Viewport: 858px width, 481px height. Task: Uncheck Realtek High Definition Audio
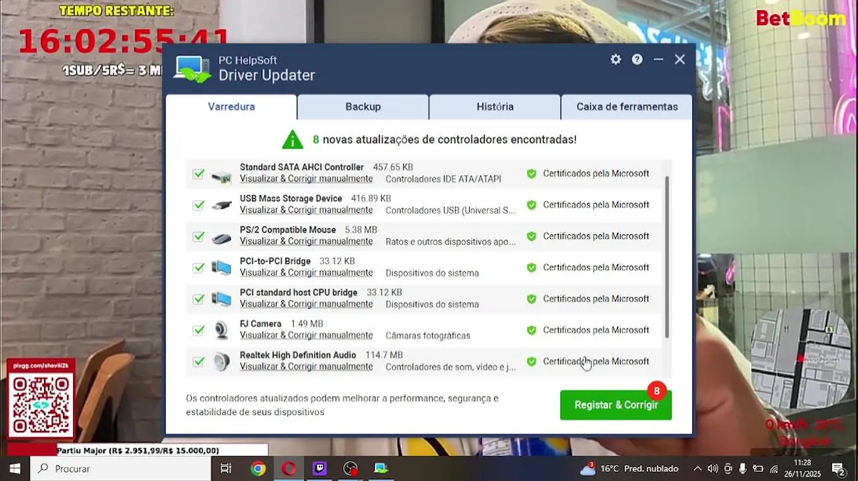[x=198, y=361]
